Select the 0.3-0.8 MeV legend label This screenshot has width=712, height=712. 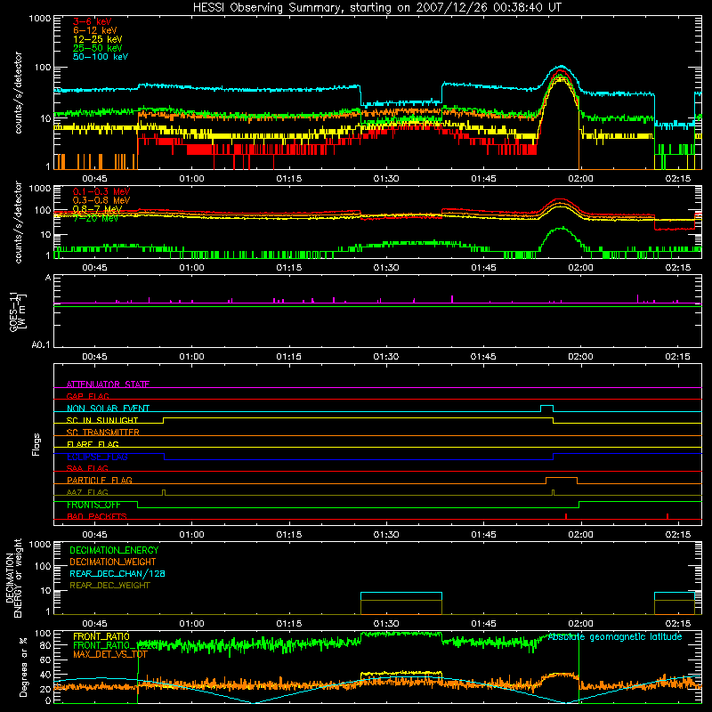click(x=101, y=200)
